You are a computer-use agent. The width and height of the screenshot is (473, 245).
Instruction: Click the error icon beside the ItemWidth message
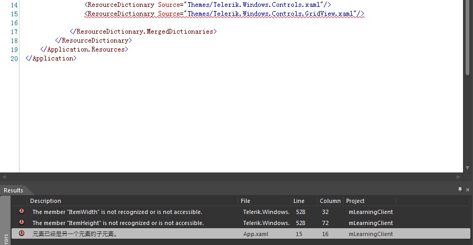click(x=22, y=211)
